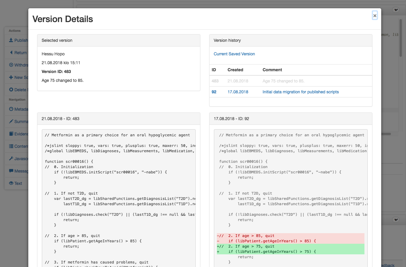This screenshot has width=406, height=267.
Task: Click the '21.08.2018 - ID: 483' panel heading
Action: [x=60, y=119]
